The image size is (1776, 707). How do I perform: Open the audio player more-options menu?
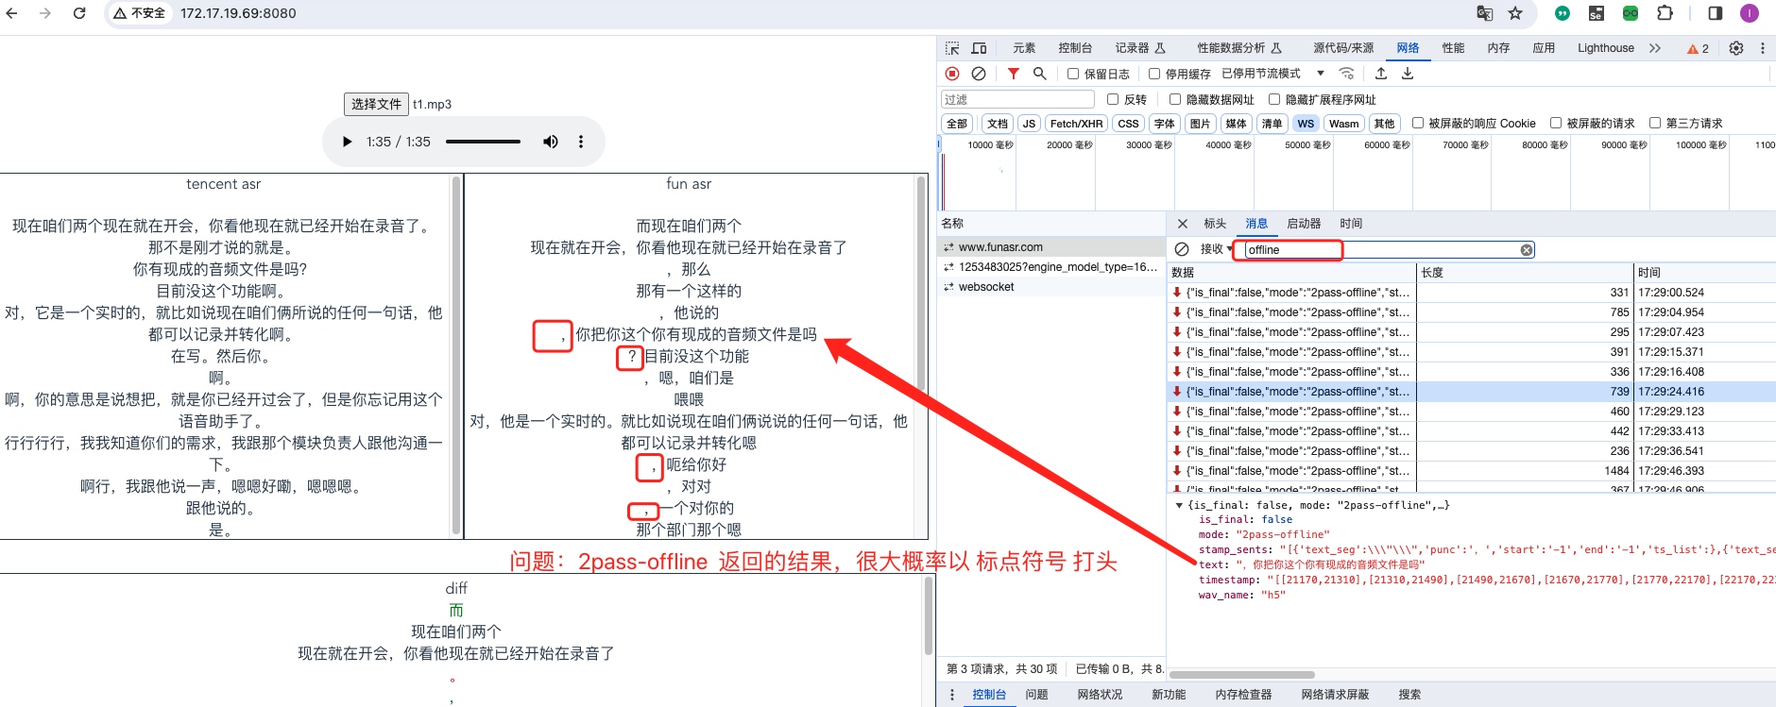coord(581,142)
